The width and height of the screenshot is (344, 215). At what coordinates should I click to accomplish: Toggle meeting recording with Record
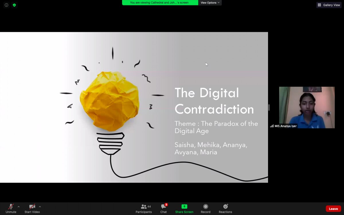[x=206, y=209]
